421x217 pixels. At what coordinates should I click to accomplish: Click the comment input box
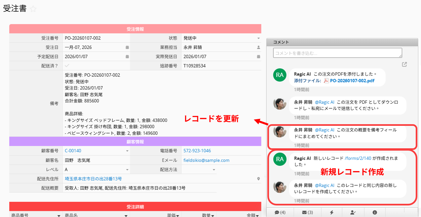[337, 53]
